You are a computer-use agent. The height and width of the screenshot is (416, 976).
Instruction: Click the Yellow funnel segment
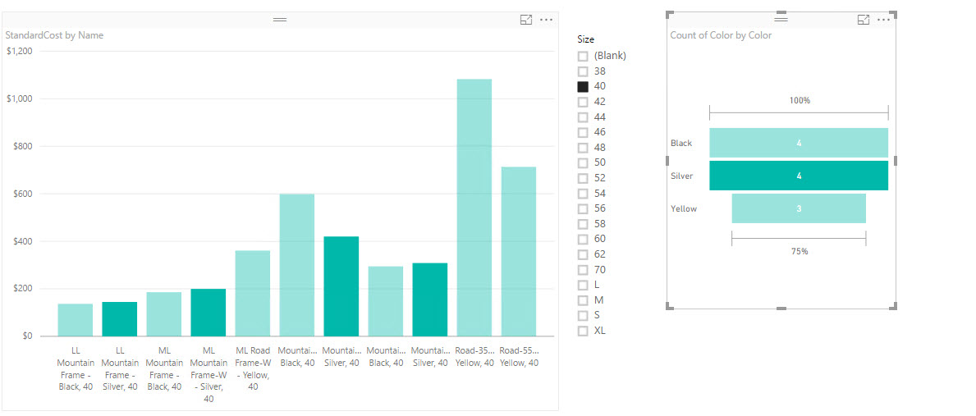pos(798,208)
